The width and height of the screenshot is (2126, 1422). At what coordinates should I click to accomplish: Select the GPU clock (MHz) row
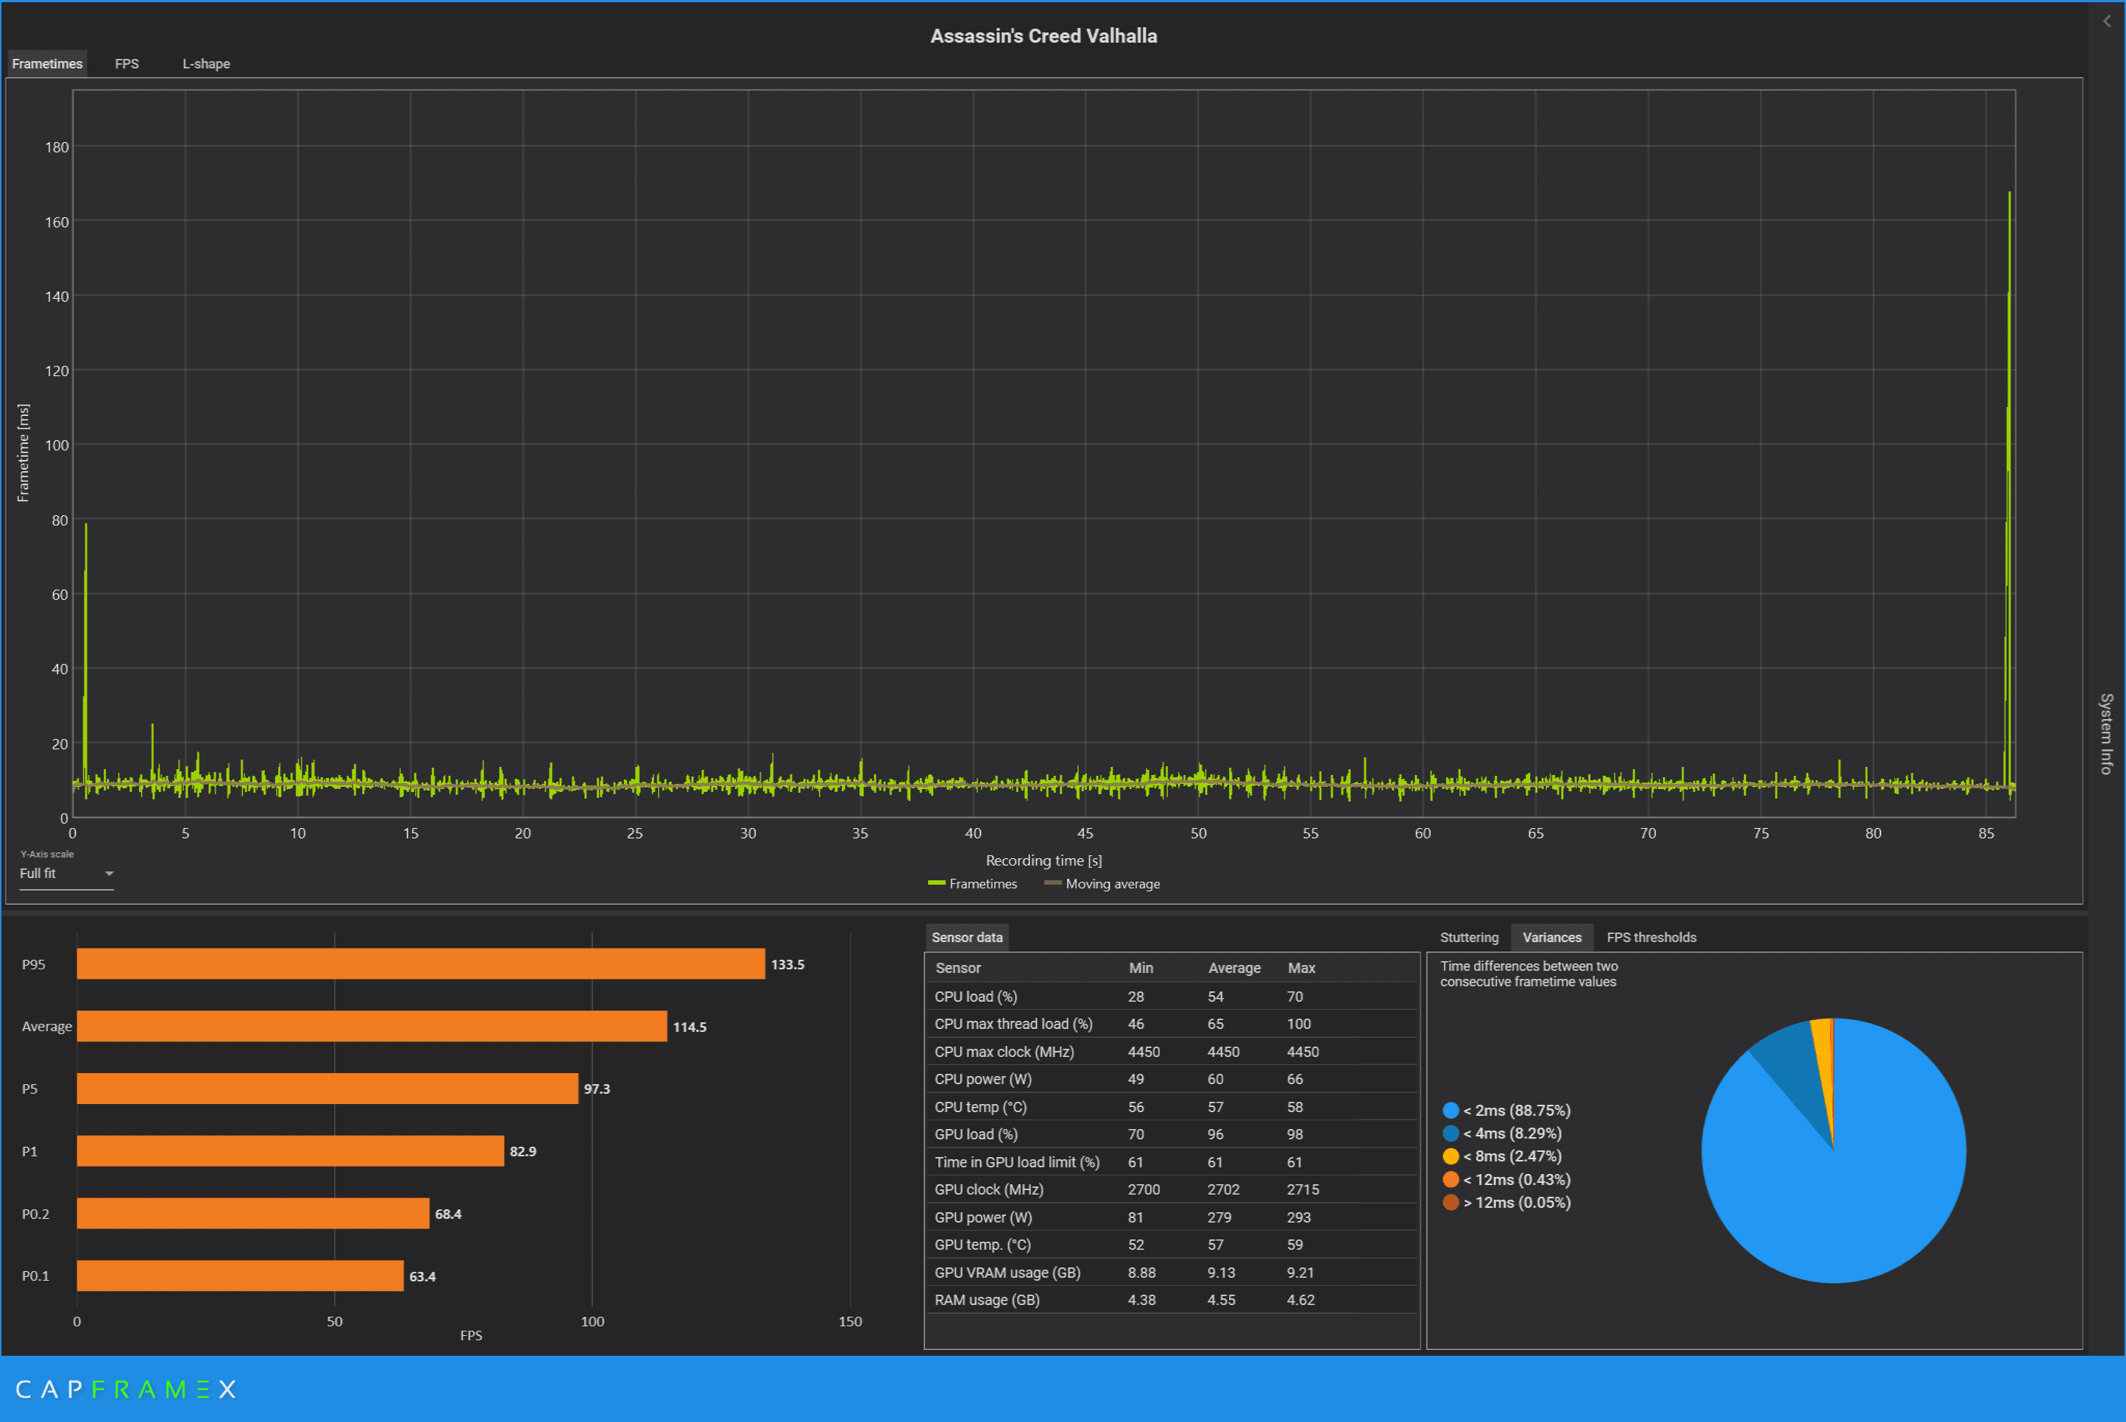1172,1190
